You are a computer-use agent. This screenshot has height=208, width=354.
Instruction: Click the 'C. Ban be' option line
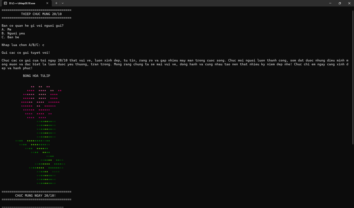click(10, 37)
